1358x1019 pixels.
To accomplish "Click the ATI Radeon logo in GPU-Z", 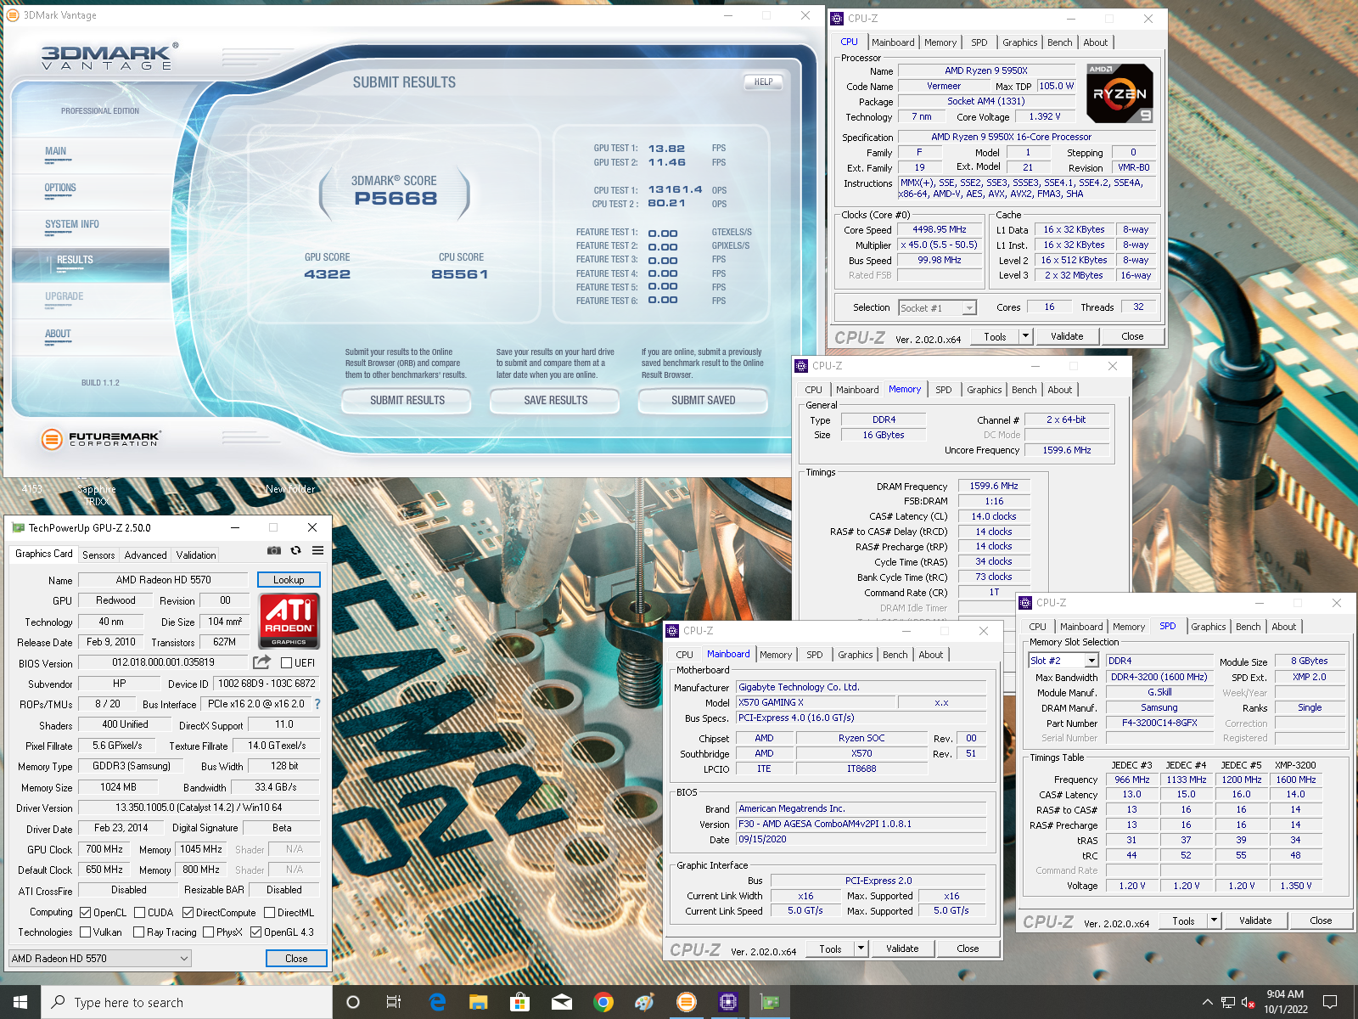I will 289,621.
